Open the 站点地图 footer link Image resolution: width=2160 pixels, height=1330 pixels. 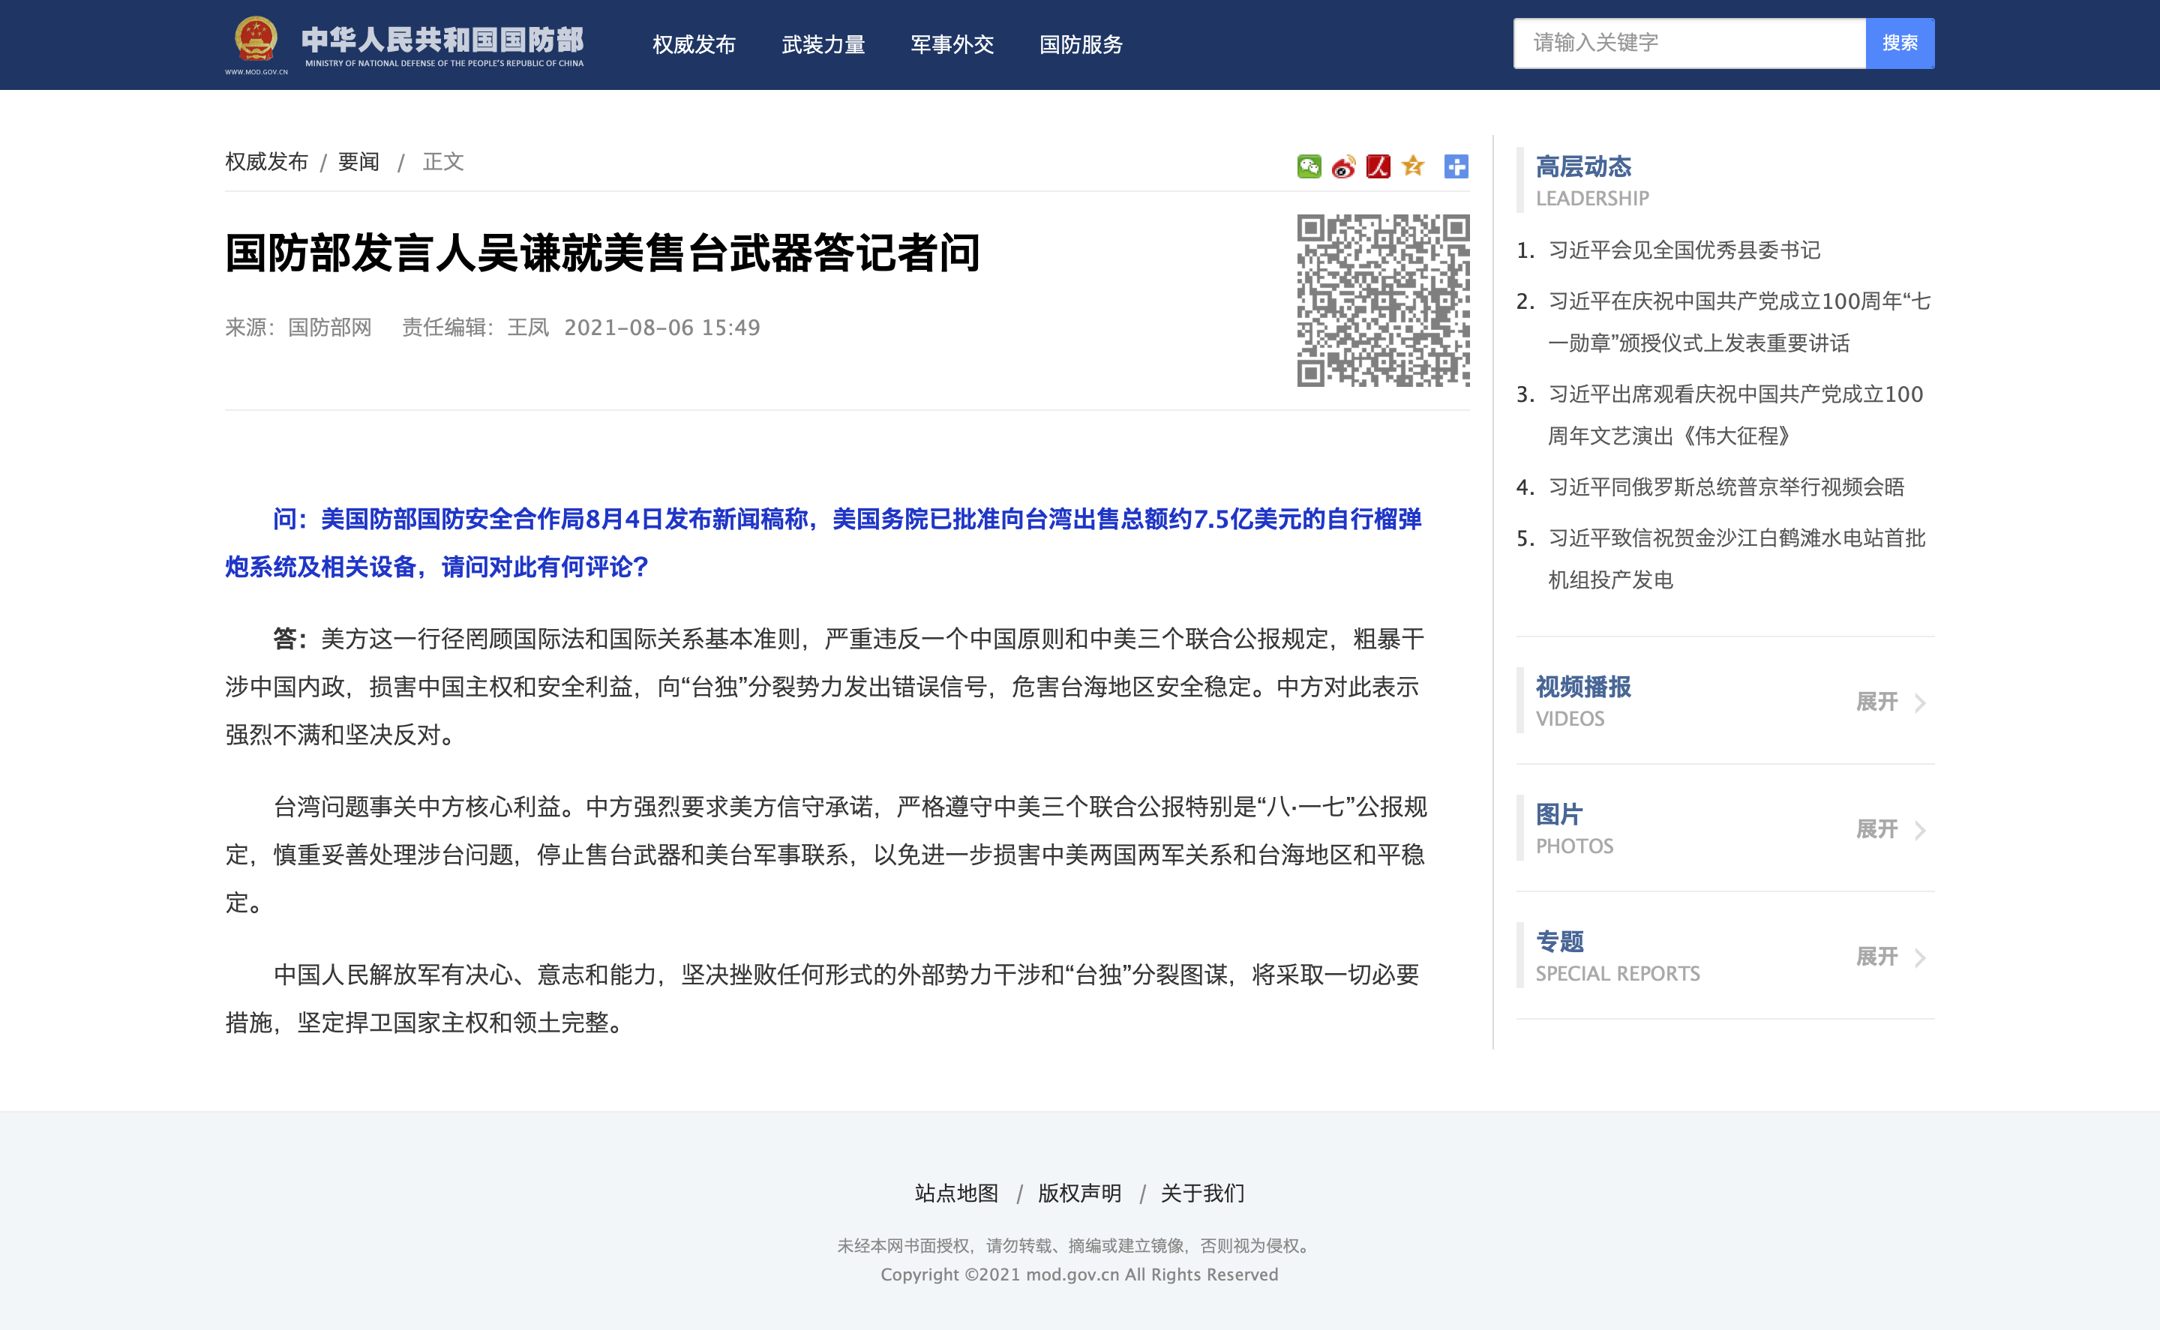956,1194
